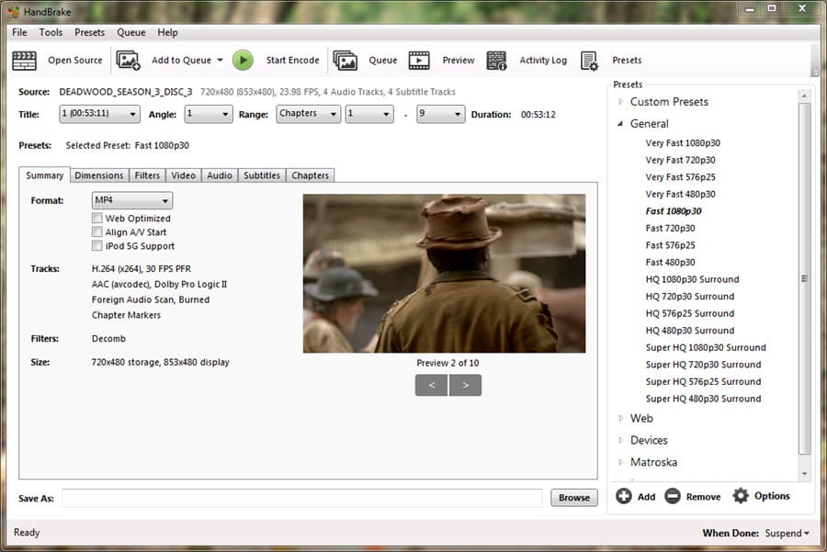Click the Preview film strip icon

(419, 61)
